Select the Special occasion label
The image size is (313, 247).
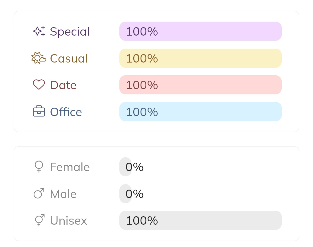click(x=70, y=31)
